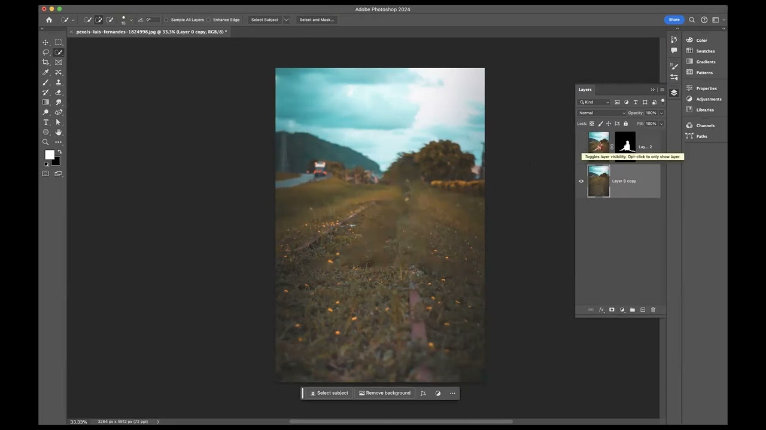Toggle the Lock position icon
Viewport: 766px width, 430px height.
pos(609,124)
